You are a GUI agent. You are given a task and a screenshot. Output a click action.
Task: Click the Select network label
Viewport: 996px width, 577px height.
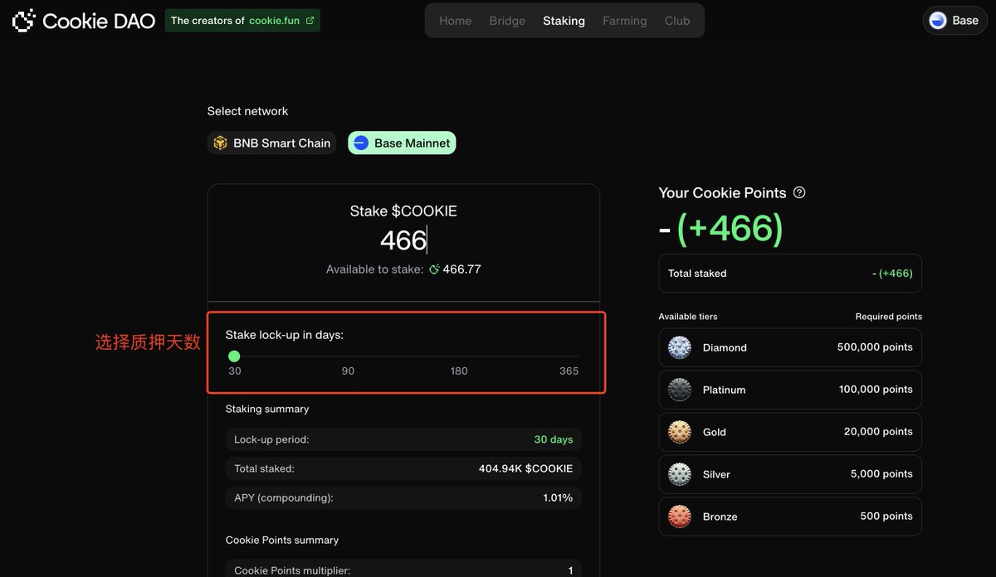click(247, 111)
